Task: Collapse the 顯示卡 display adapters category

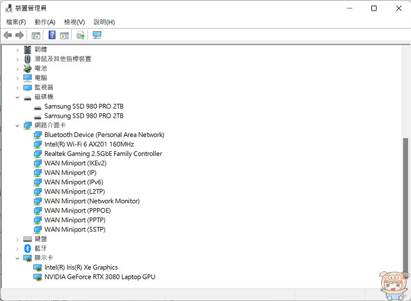Action: click(x=17, y=258)
